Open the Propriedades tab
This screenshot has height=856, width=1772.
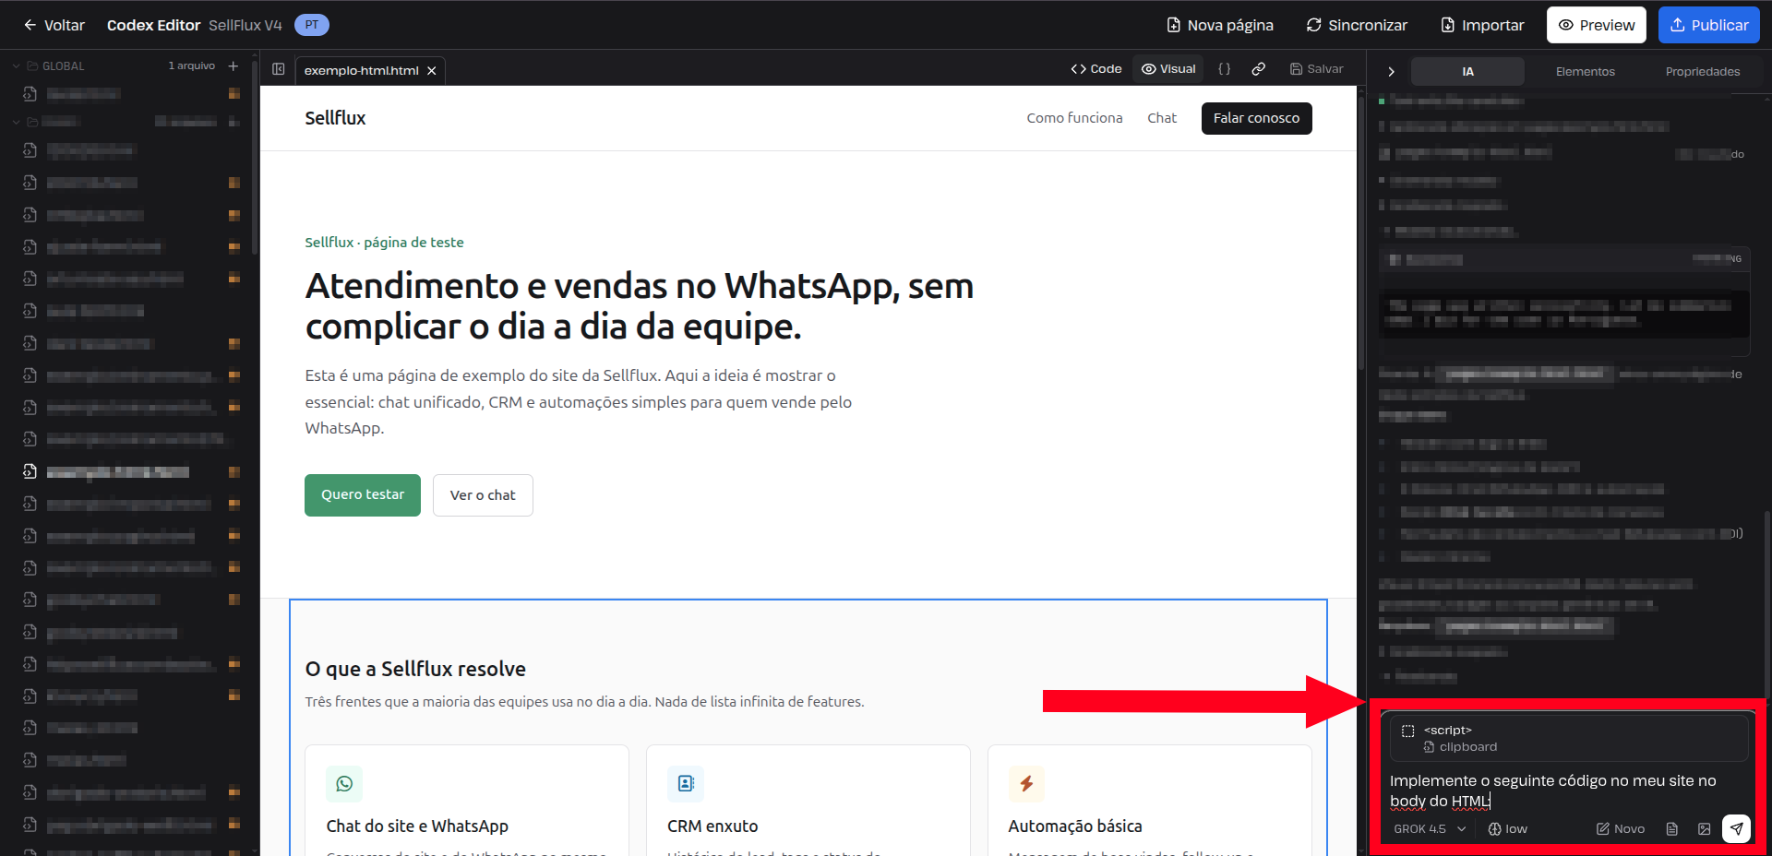[x=1702, y=71]
